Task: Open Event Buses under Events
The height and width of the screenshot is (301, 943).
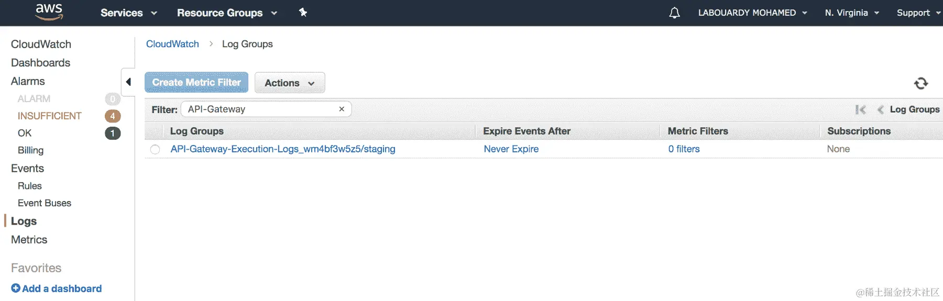Action: 45,203
